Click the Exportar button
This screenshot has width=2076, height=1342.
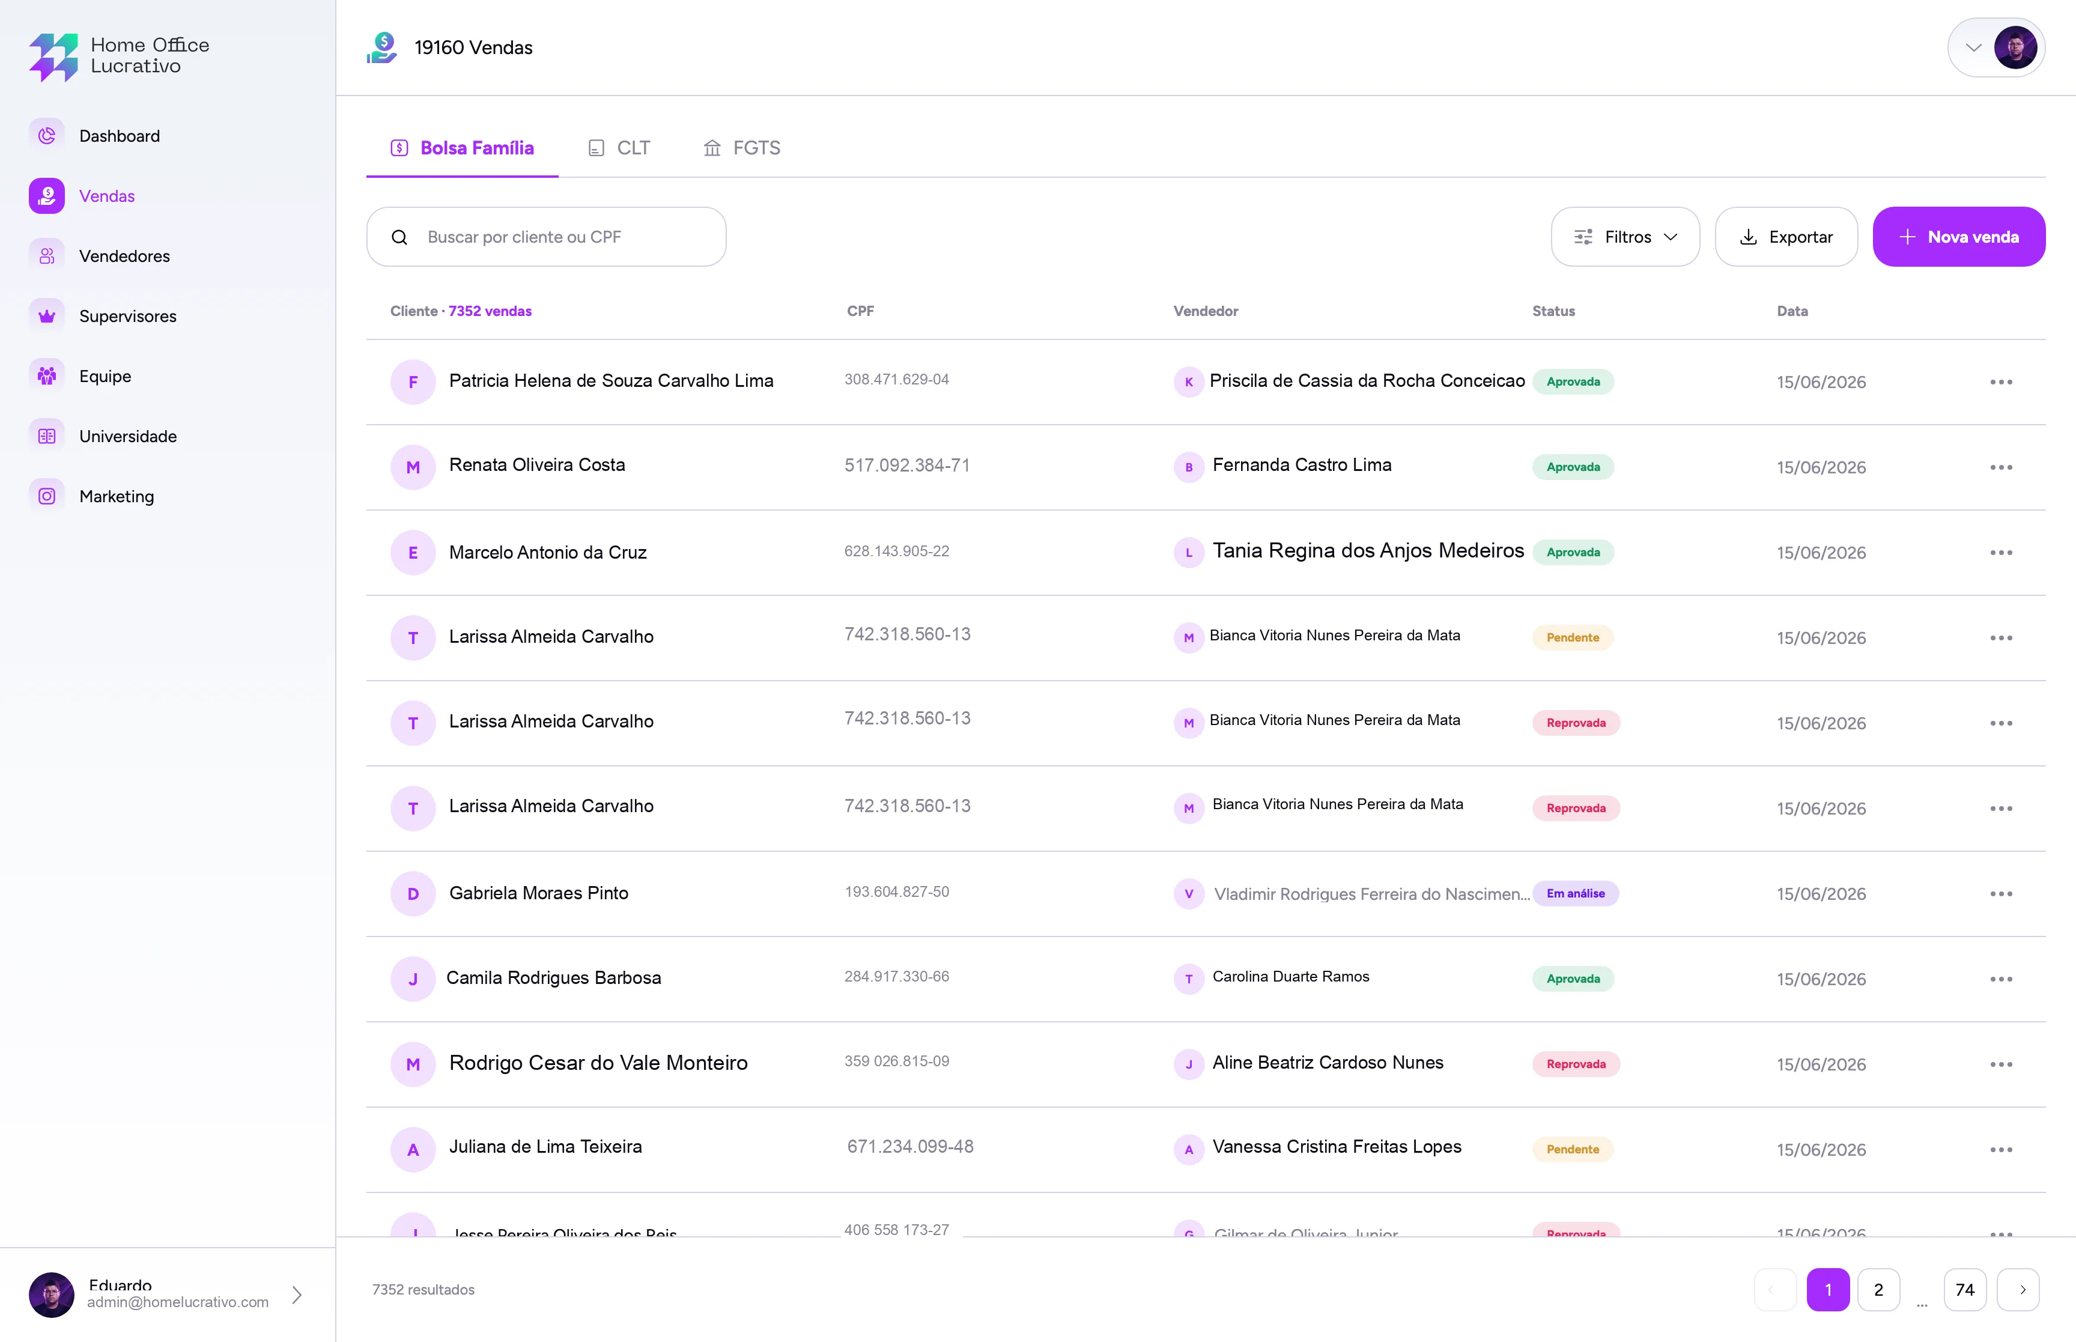pyautogui.click(x=1786, y=237)
